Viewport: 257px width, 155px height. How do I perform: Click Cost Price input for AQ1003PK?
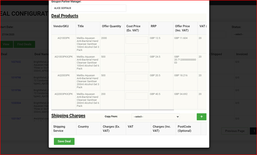point(137,40)
